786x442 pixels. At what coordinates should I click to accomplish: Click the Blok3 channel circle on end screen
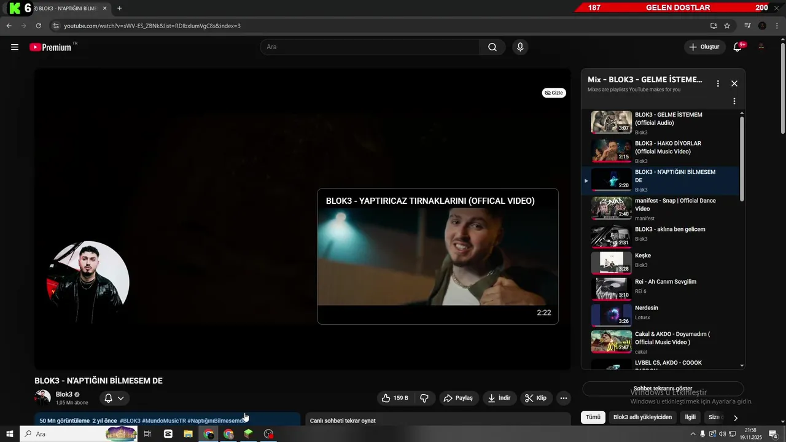click(x=88, y=282)
